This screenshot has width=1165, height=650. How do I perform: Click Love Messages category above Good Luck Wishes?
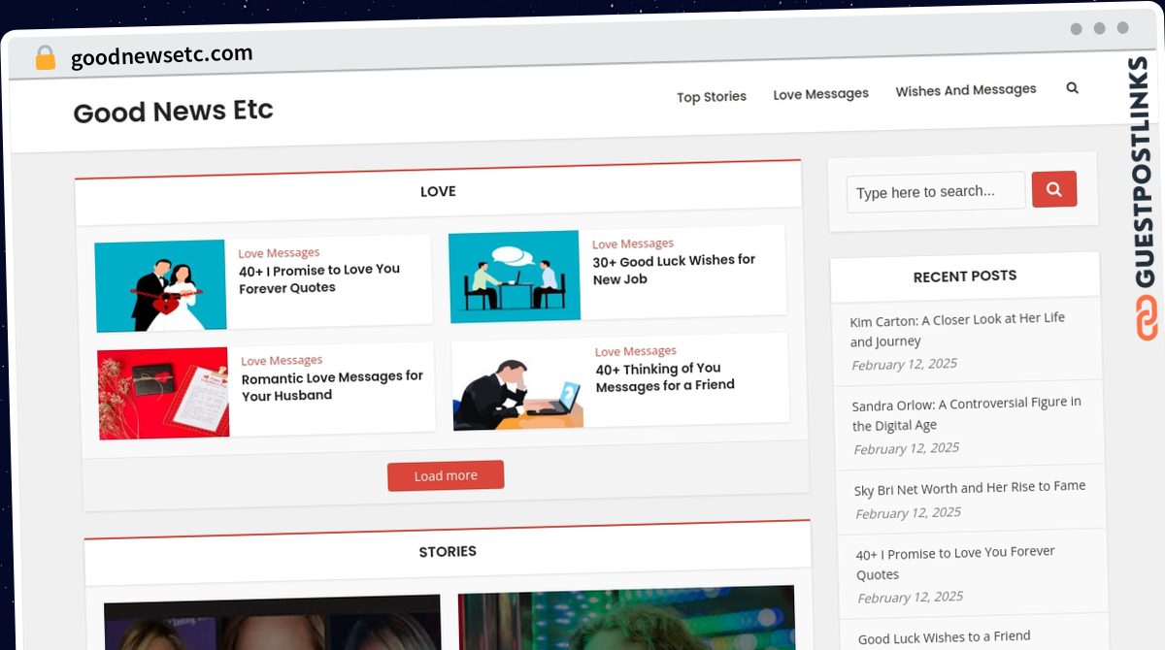[633, 244]
